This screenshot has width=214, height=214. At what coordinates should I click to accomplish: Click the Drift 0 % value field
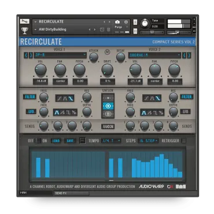tap(108, 82)
